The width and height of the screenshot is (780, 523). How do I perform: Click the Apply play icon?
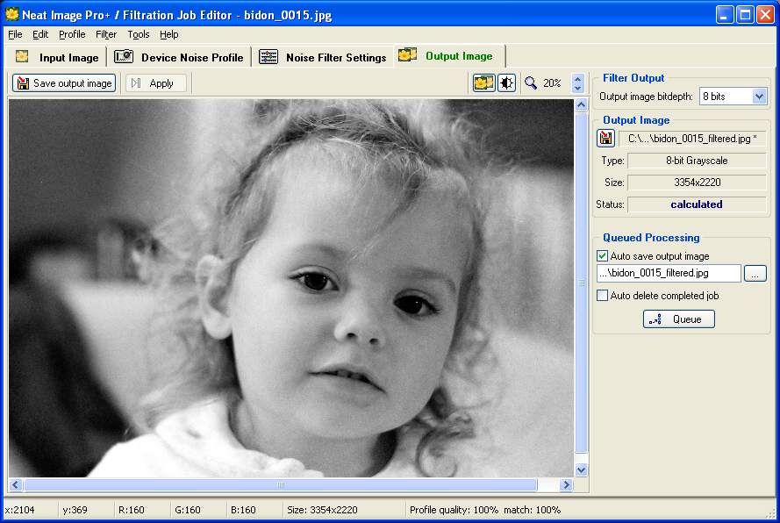(x=136, y=83)
